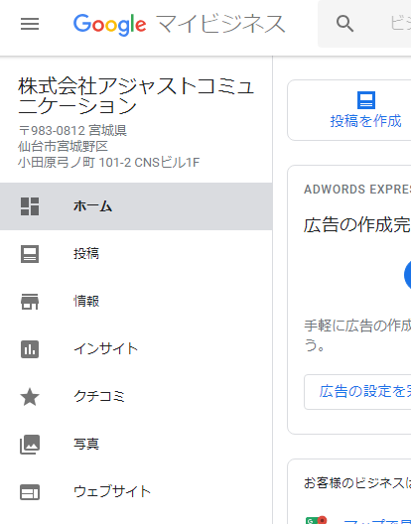
Task: Click the 広告の設定を button
Action: (x=357, y=392)
